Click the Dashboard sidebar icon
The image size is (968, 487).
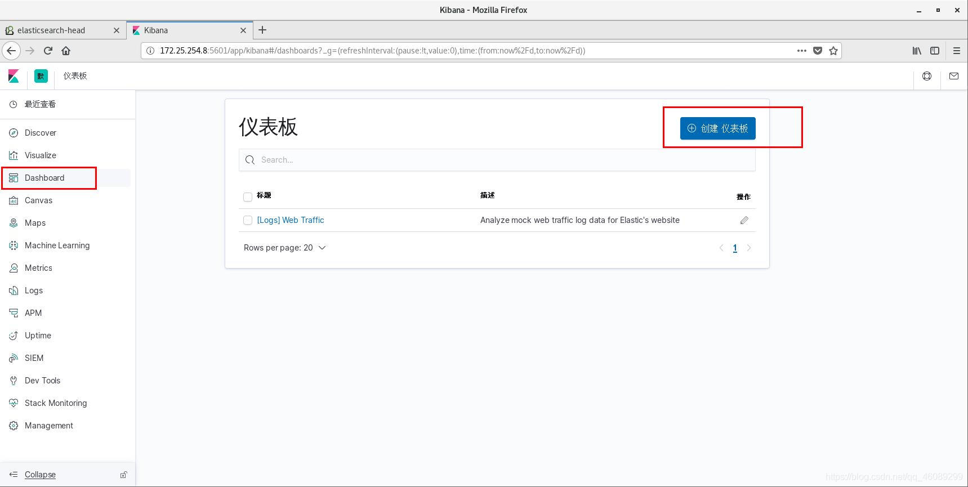[14, 178]
